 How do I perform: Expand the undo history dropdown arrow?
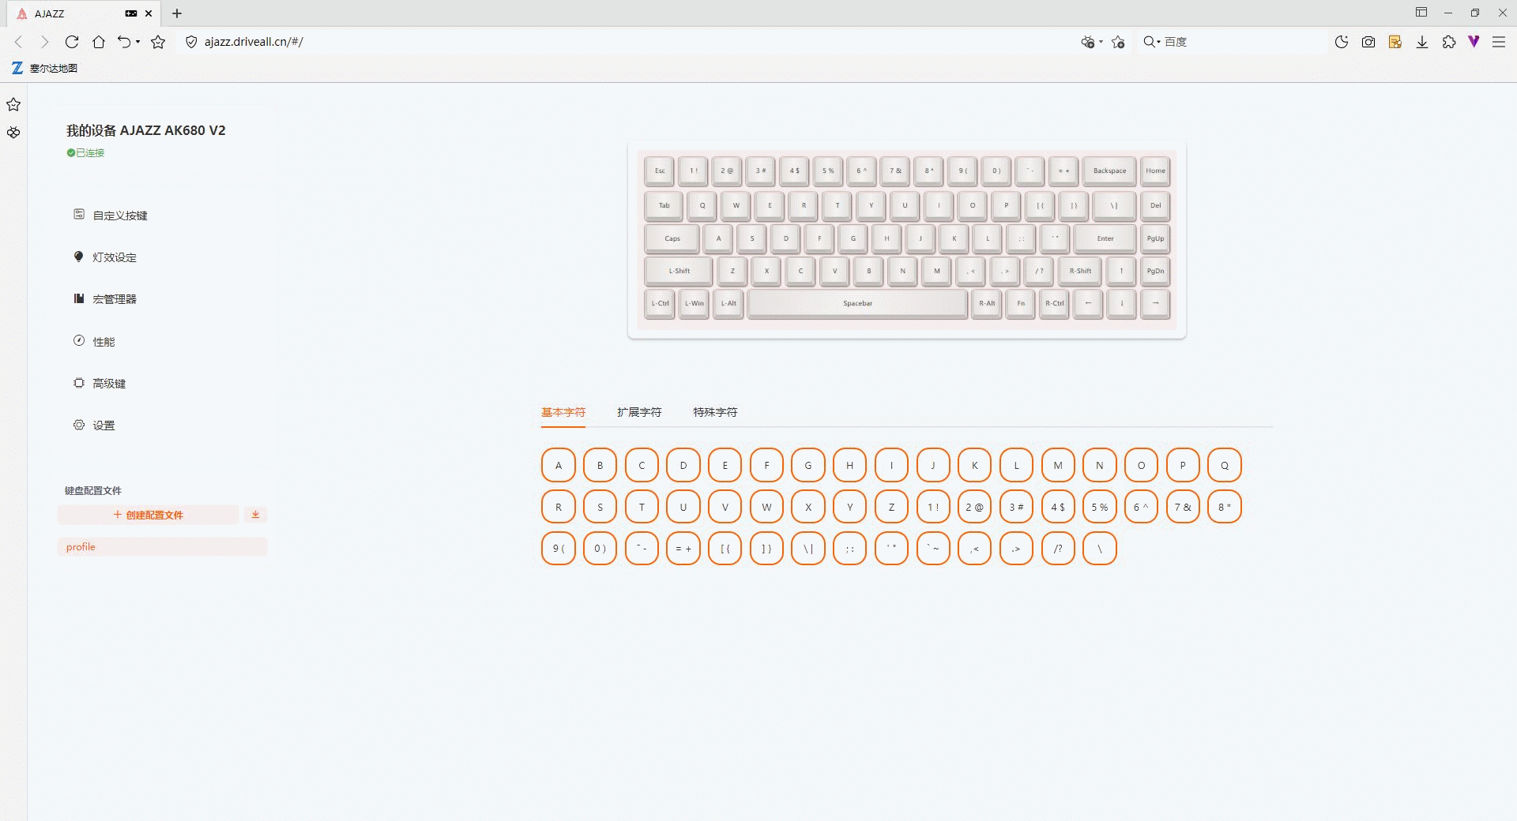(x=138, y=42)
